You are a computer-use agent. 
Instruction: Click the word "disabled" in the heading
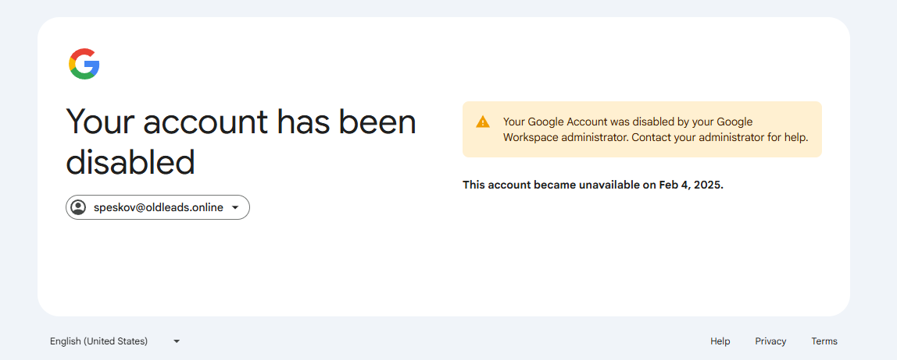pyautogui.click(x=130, y=163)
